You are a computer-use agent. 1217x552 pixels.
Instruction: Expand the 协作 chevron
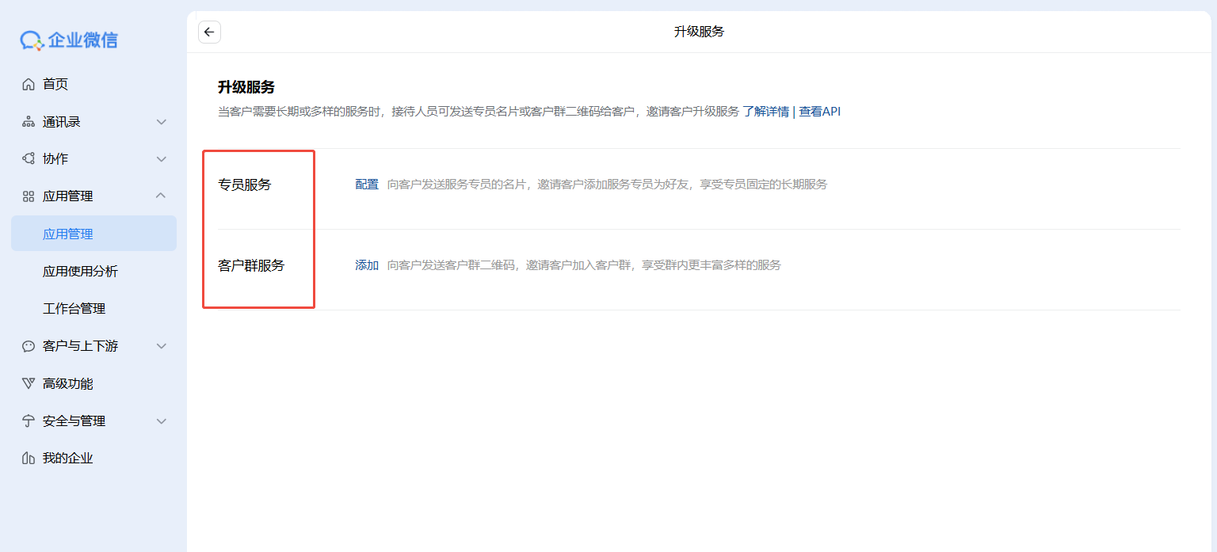tap(162, 159)
